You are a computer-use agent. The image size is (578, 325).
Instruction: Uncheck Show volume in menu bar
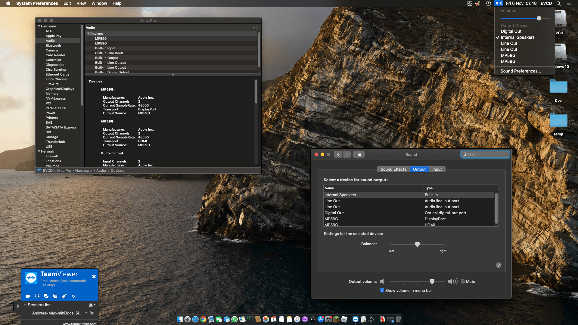[382, 290]
